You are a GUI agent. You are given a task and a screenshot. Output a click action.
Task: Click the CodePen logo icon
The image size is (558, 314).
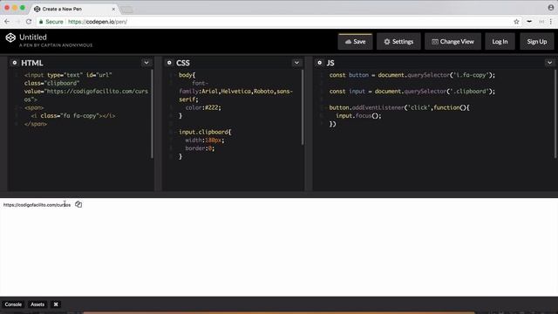(x=10, y=38)
